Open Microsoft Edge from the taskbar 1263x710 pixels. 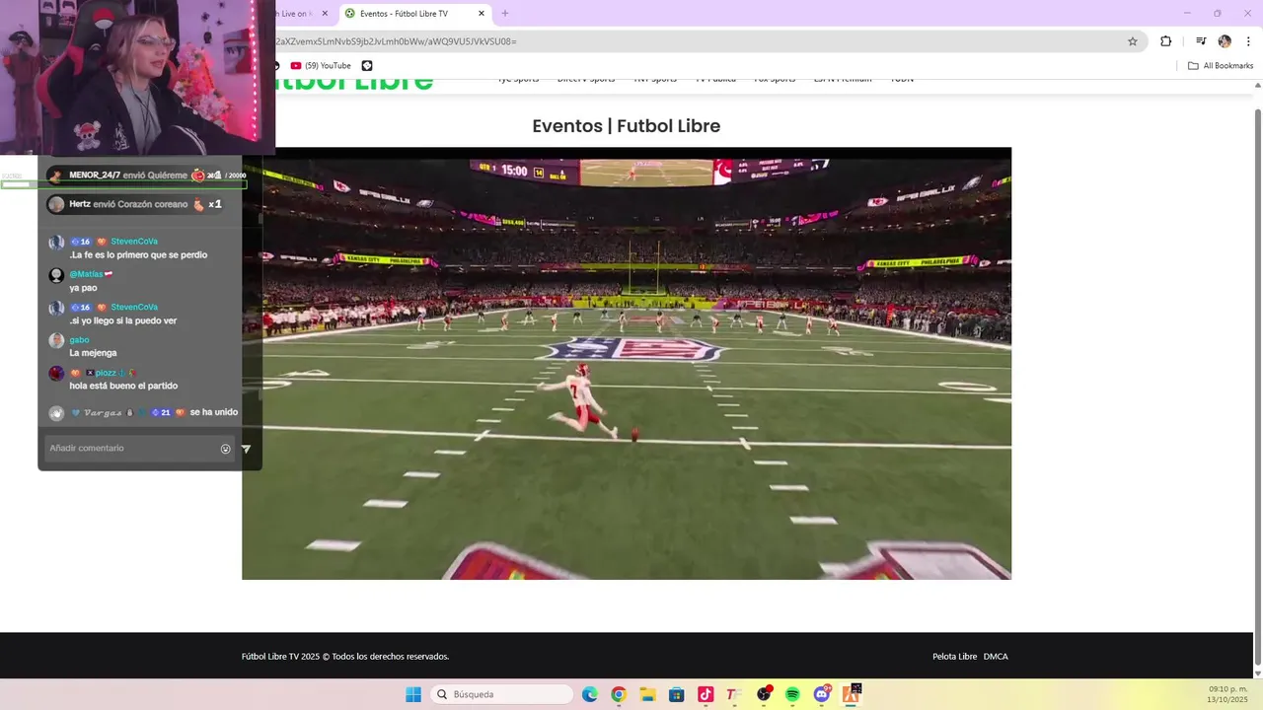pos(590,694)
